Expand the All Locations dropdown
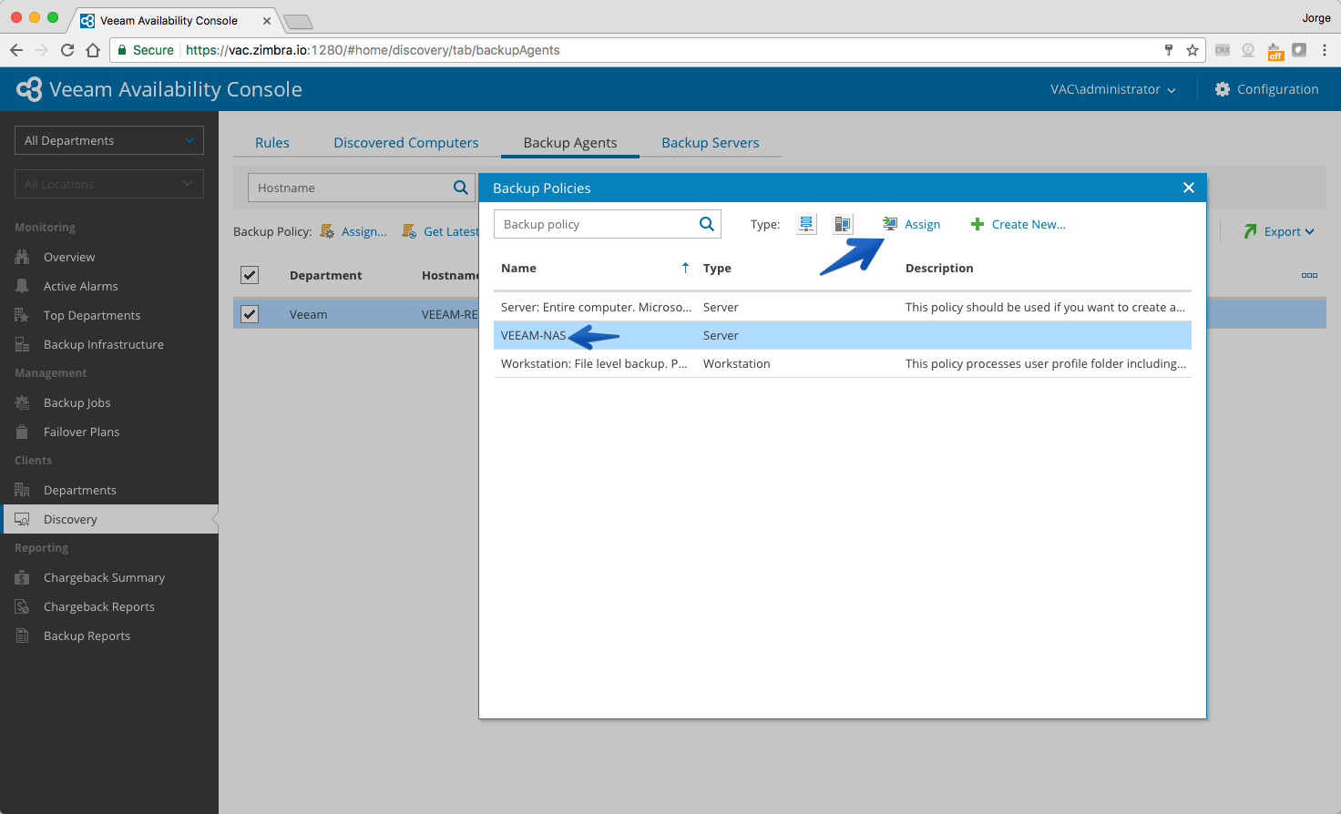 pos(109,184)
